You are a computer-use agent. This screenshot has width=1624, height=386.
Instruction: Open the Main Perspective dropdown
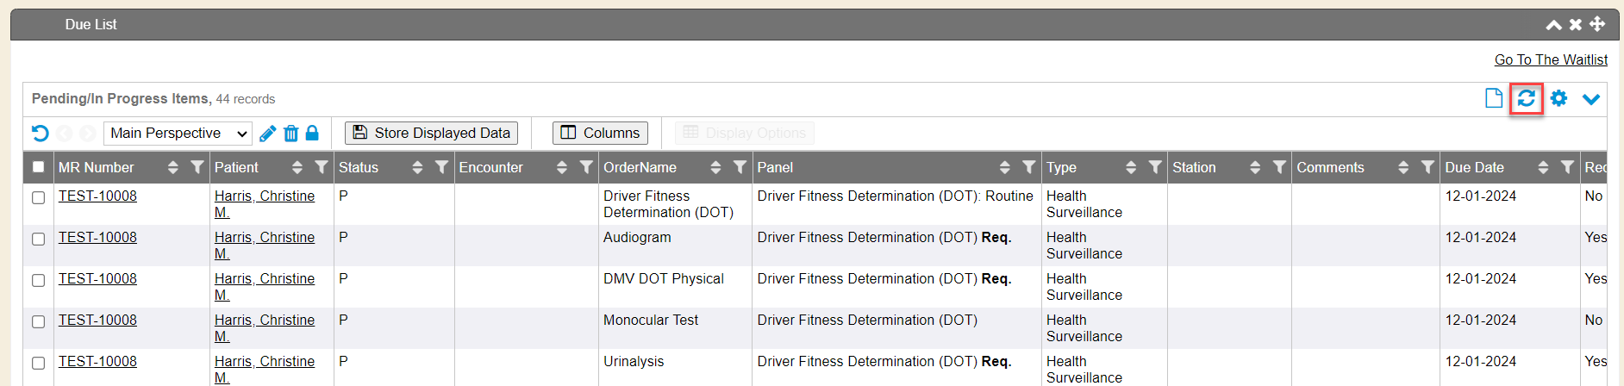tap(178, 134)
